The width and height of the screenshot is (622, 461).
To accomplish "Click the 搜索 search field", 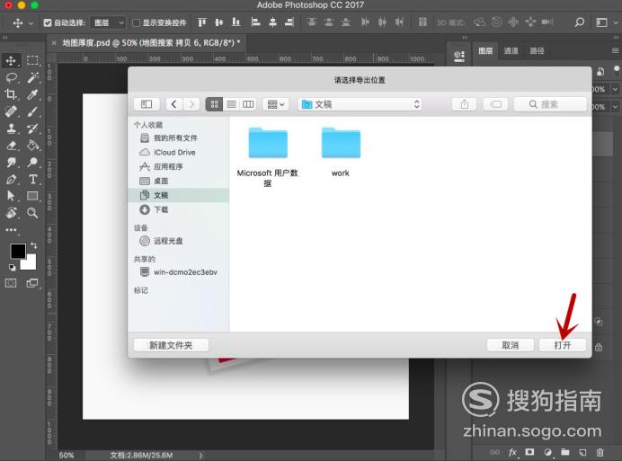I will (x=550, y=104).
